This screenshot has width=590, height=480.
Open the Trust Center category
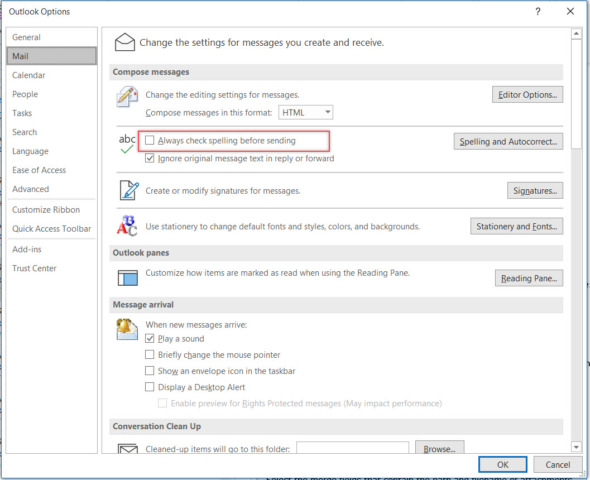[51, 268]
